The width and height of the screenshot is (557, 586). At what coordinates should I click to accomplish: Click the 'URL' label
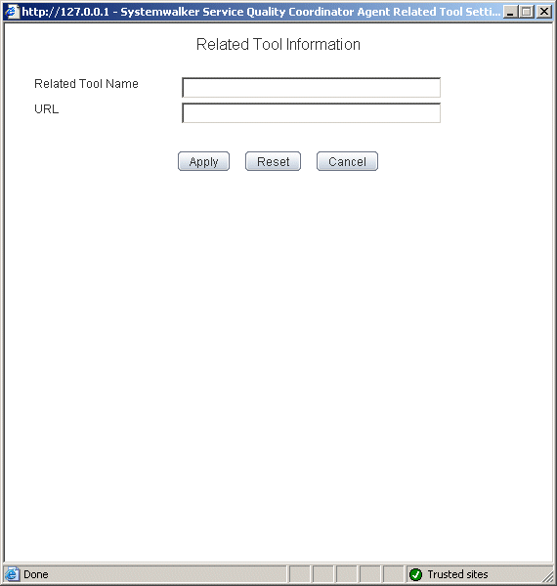tap(46, 109)
